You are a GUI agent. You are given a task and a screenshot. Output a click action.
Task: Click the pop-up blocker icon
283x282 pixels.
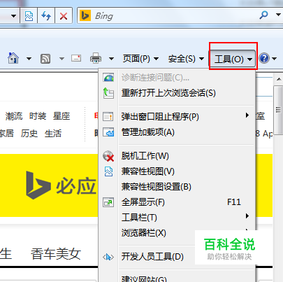pos(108,116)
